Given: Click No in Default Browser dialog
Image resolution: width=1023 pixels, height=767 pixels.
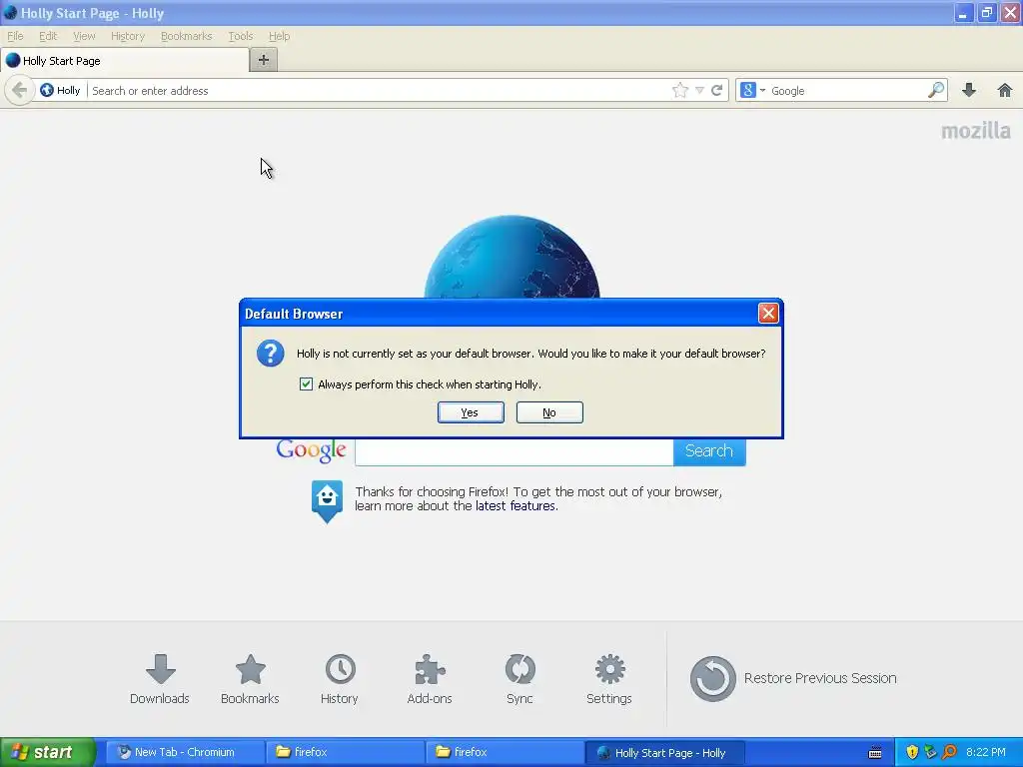Looking at the screenshot, I should 549,412.
